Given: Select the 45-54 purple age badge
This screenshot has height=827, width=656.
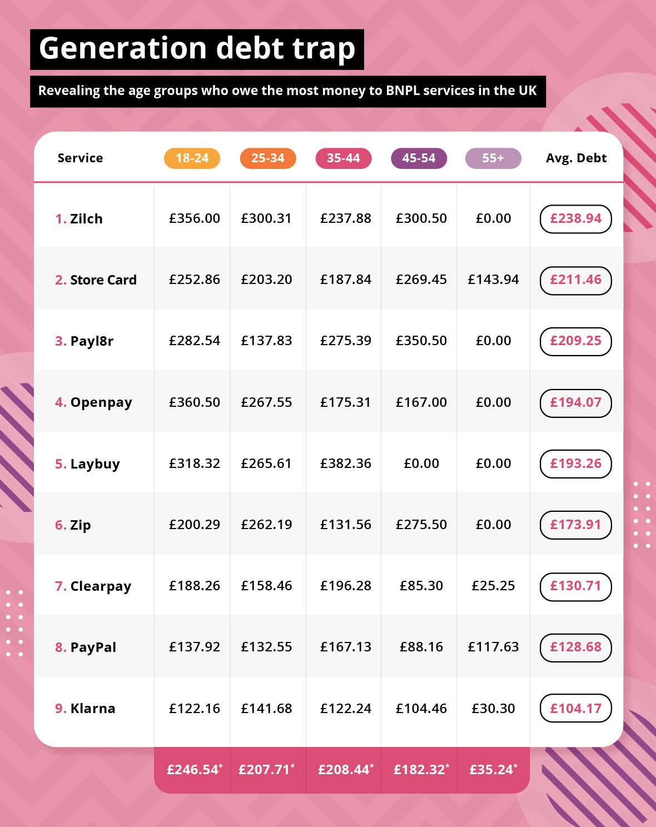Looking at the screenshot, I should tap(419, 158).
